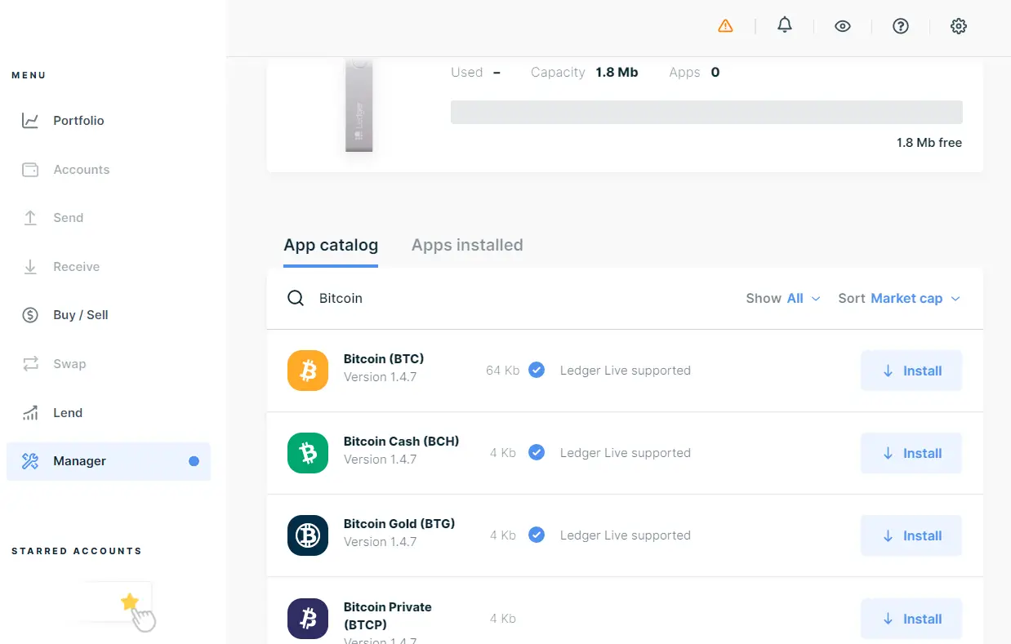
Task: Open the notifications bell
Action: (x=785, y=25)
